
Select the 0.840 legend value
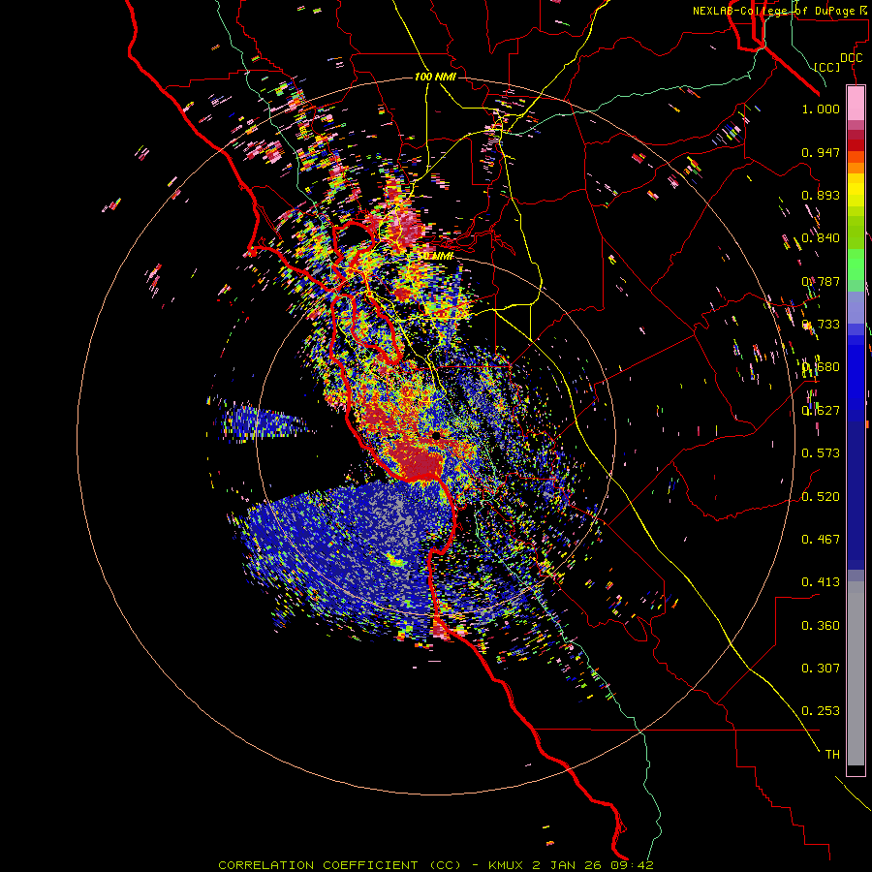coord(821,238)
